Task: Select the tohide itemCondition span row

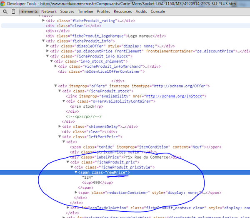Action: [x=146, y=147]
